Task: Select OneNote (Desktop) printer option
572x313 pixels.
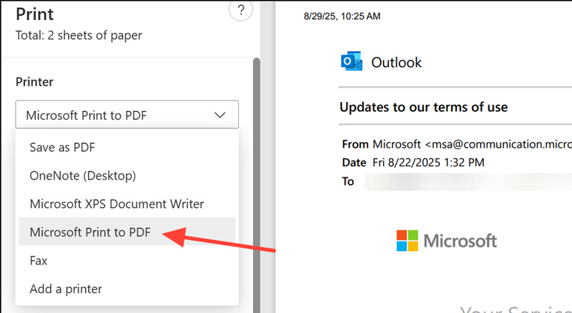Action: click(x=127, y=175)
